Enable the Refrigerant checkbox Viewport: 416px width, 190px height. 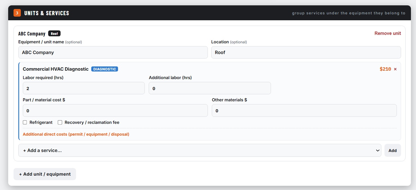[x=25, y=122]
